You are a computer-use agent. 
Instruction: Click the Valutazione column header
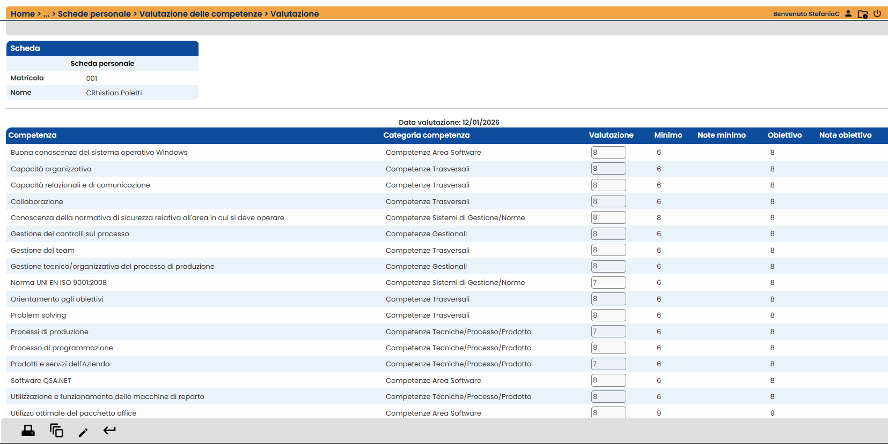click(x=611, y=136)
